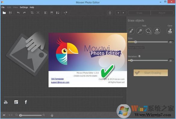
Task: Click the 'Erase objects' panel heading
Action: (136, 20)
